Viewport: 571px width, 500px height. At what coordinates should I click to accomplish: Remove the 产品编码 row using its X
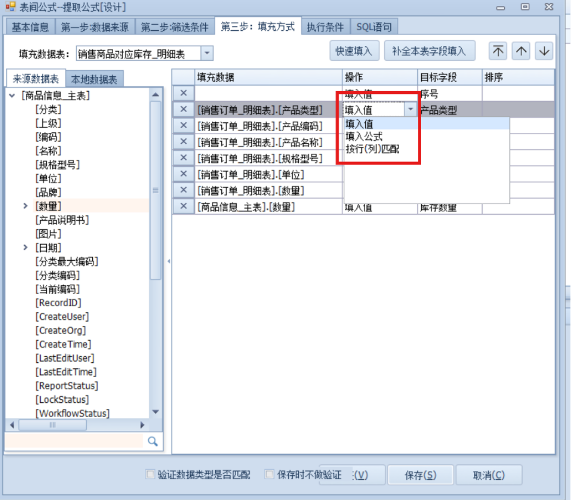point(184,126)
